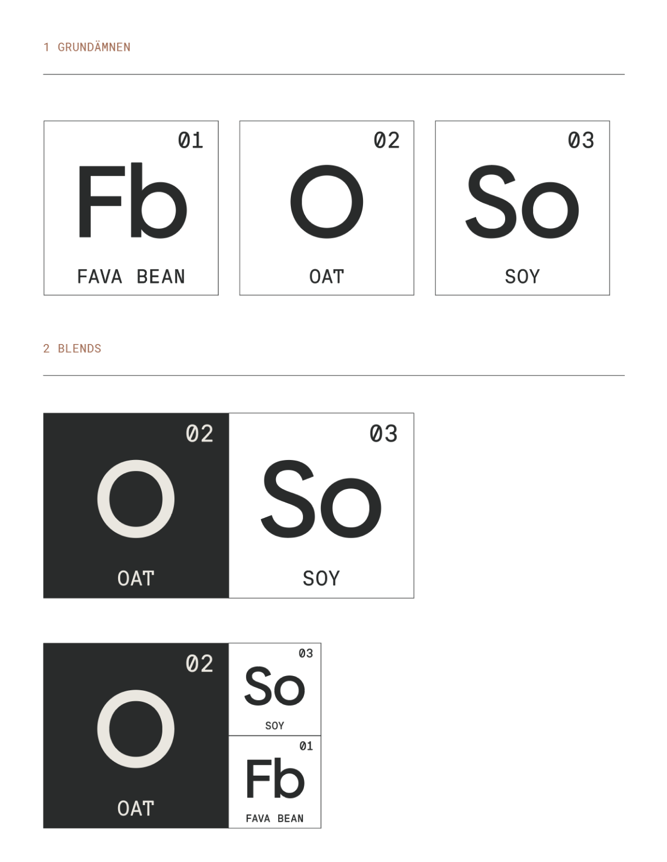Select the small Soy tile in three-part blend
Viewport: 667px width, 862px height.
pos(275,689)
